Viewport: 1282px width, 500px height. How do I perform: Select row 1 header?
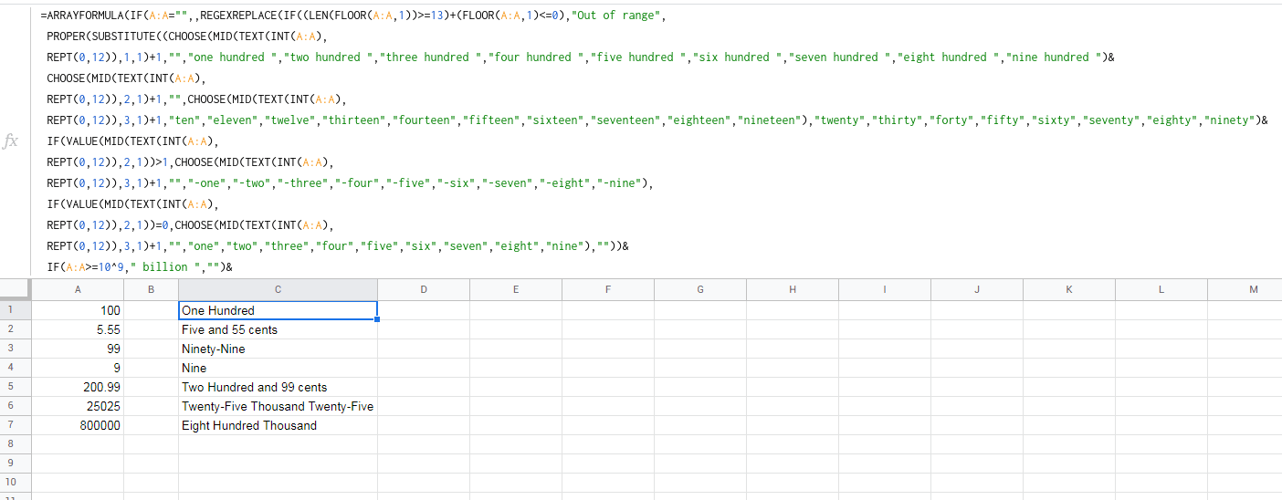(x=16, y=310)
